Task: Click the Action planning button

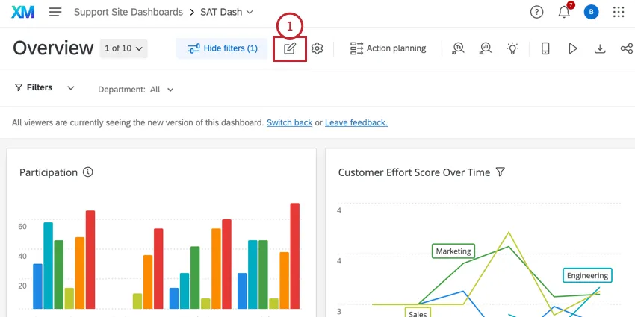Action: click(388, 48)
